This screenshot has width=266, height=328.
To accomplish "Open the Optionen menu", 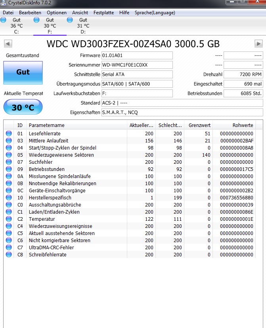I will pyautogui.click(x=57, y=13).
